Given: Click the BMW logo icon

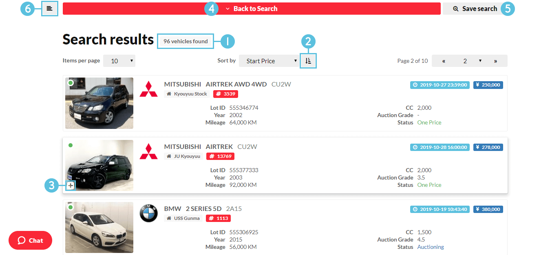Looking at the screenshot, I should tap(148, 213).
